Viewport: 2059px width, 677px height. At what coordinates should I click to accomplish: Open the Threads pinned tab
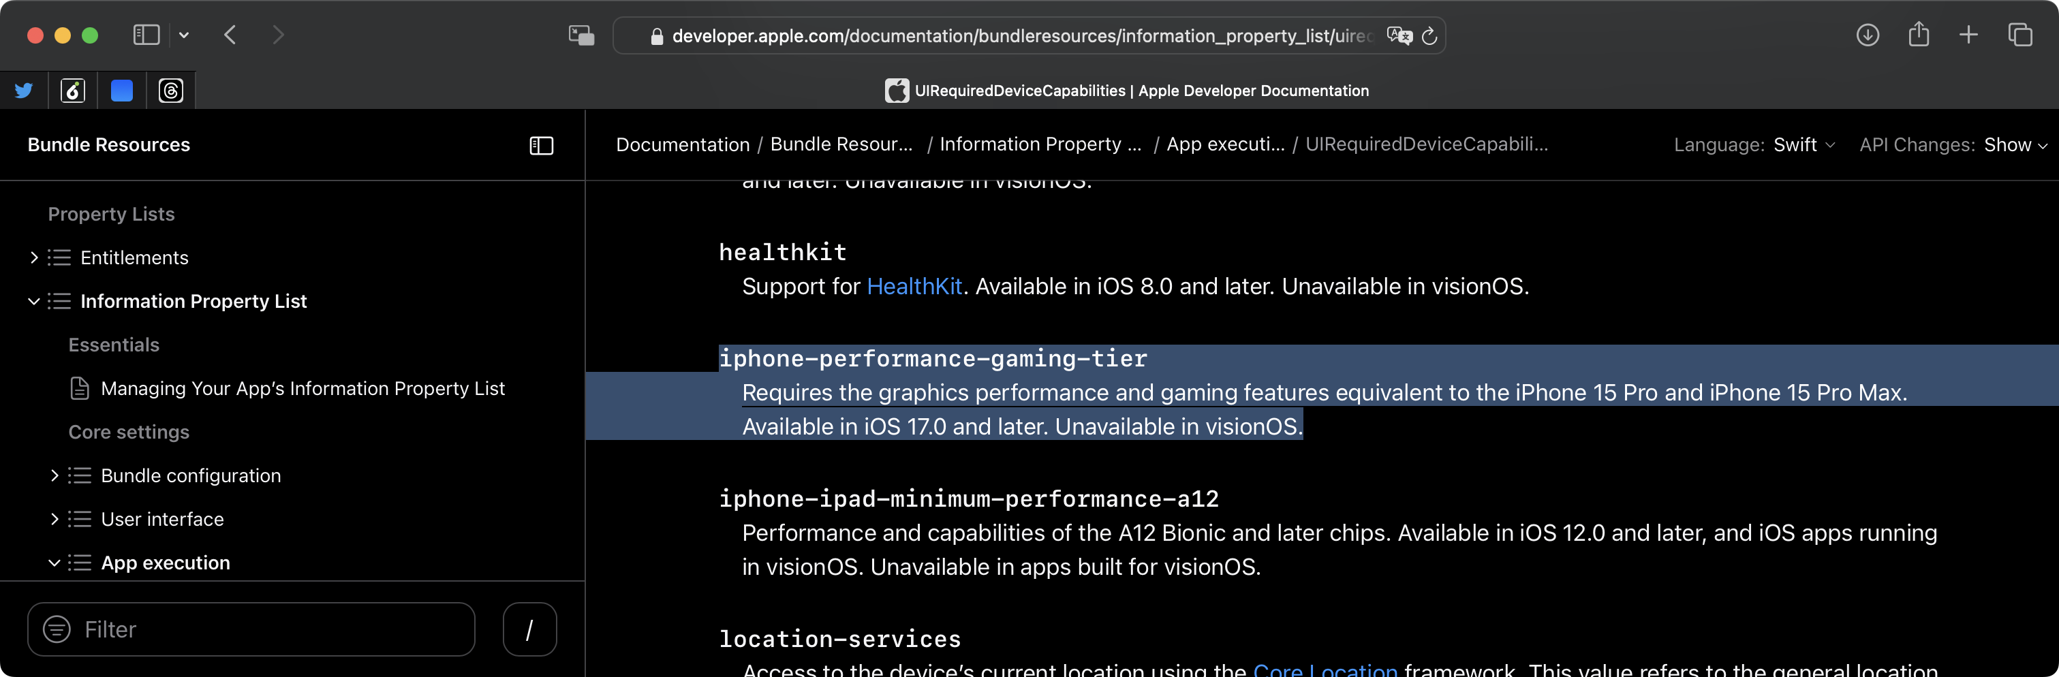171,91
